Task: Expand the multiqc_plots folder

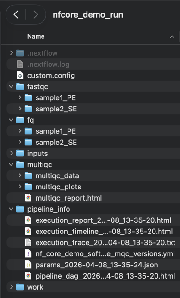Action: pos(20,187)
